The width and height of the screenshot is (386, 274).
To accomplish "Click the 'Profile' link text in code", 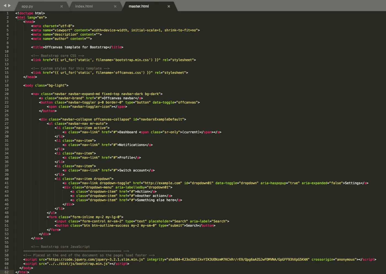I will click(126, 158).
